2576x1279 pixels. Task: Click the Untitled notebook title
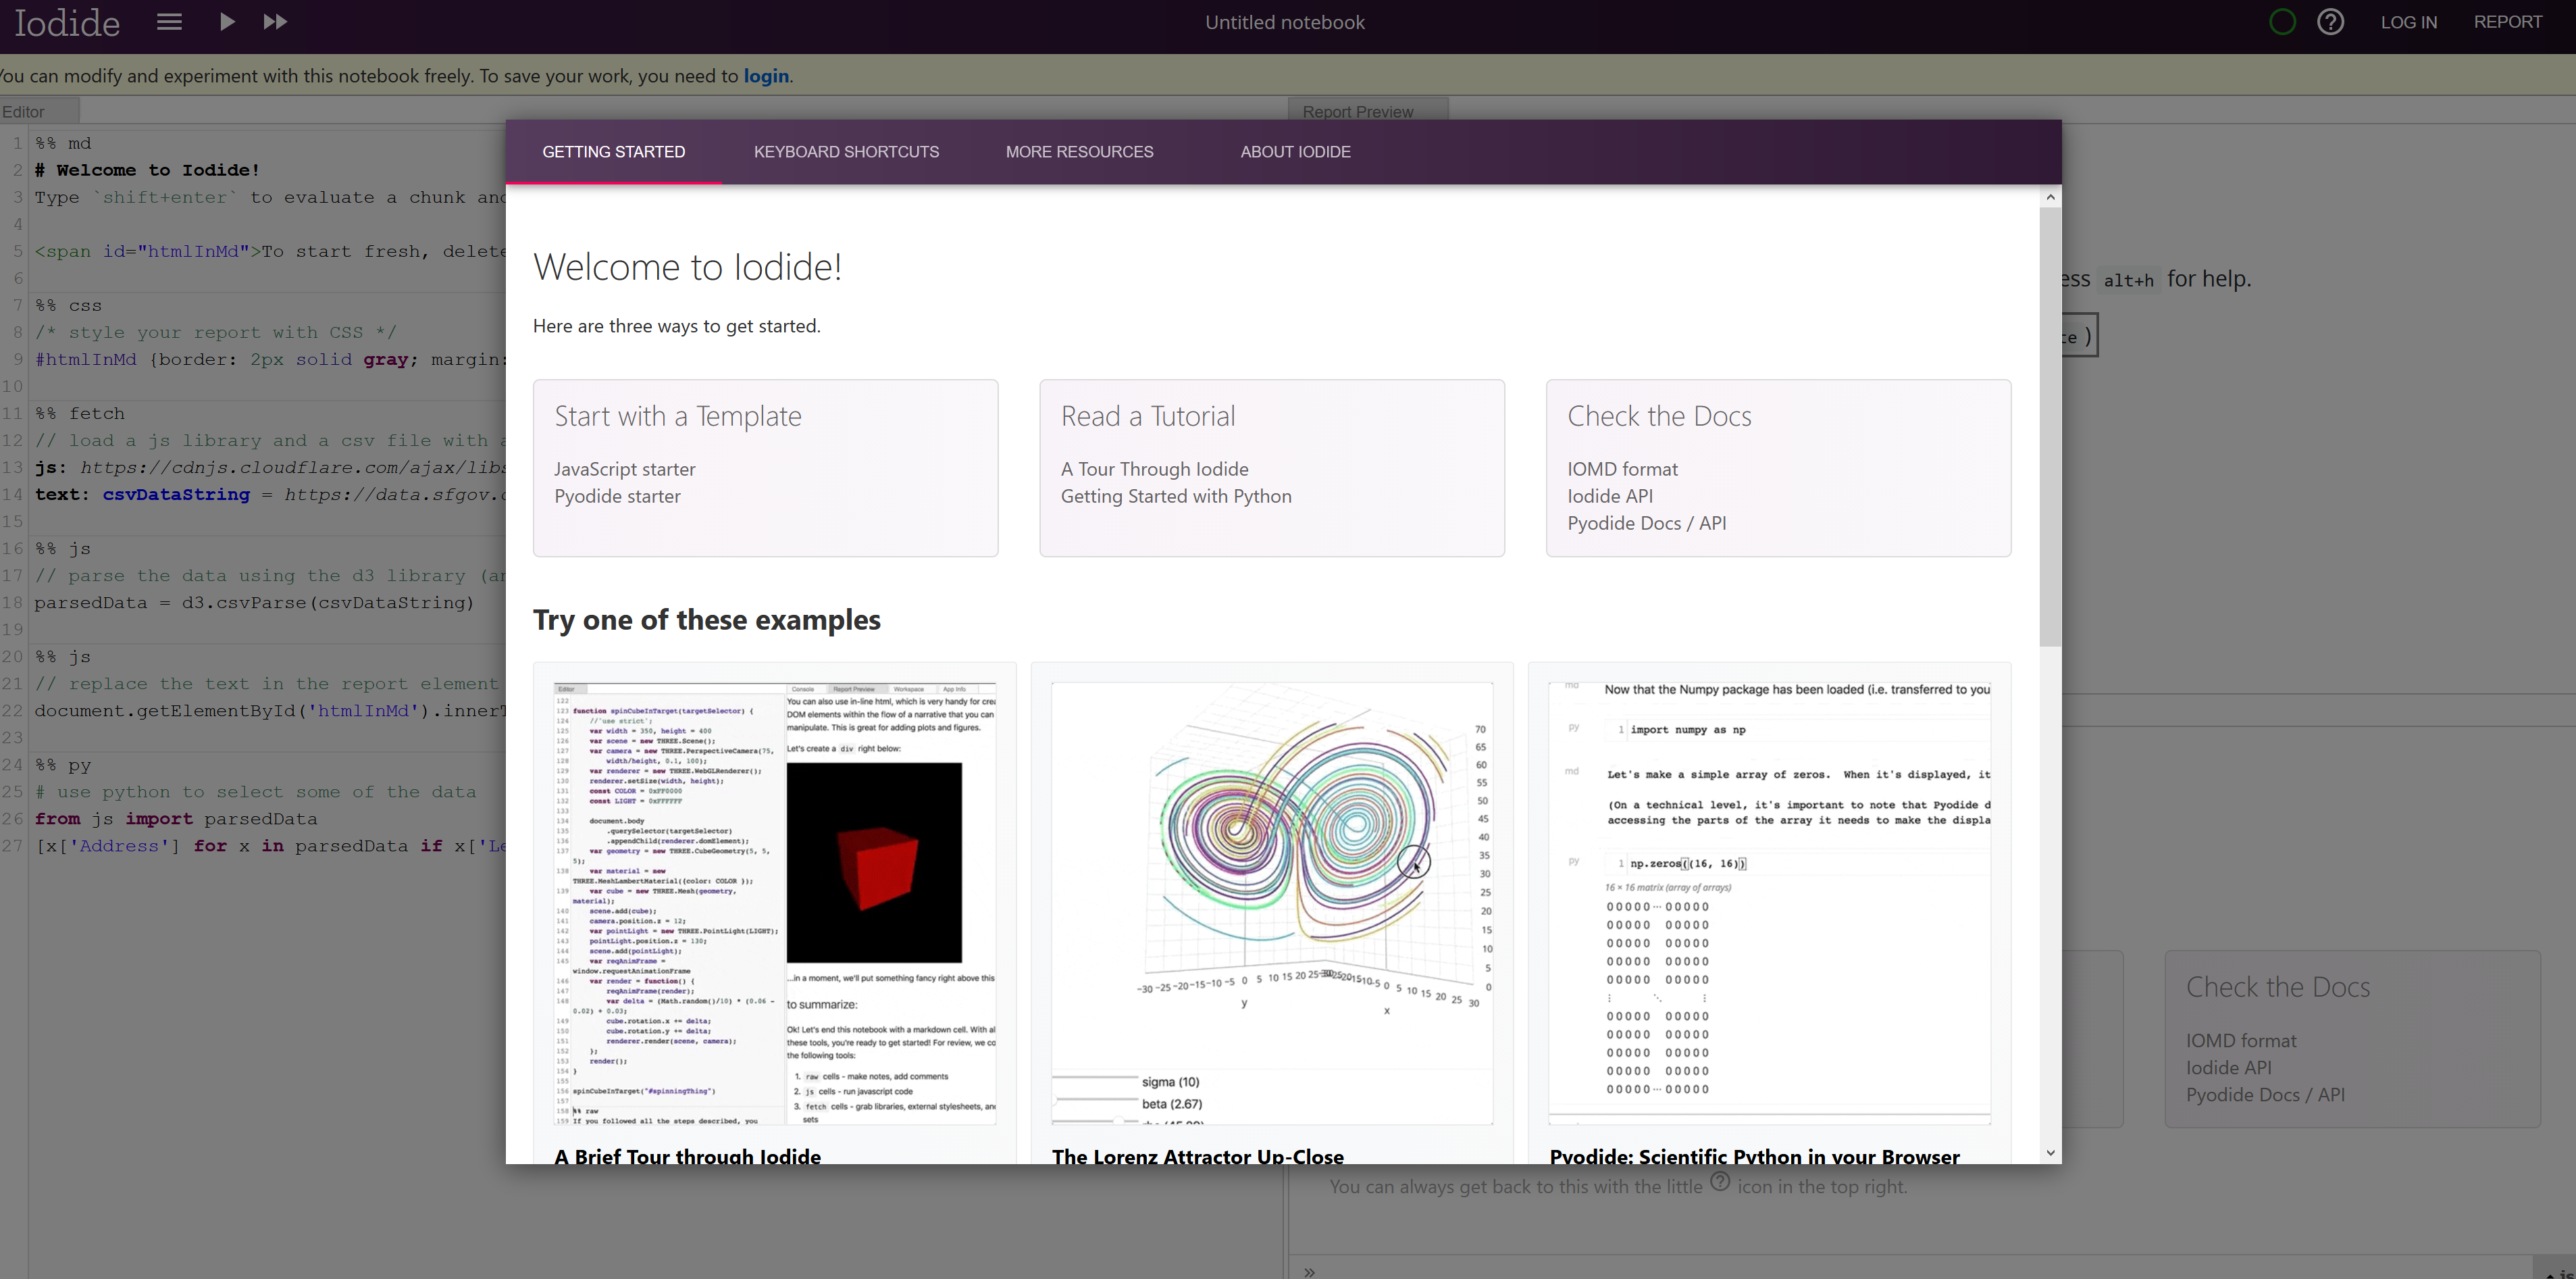pos(1285,22)
